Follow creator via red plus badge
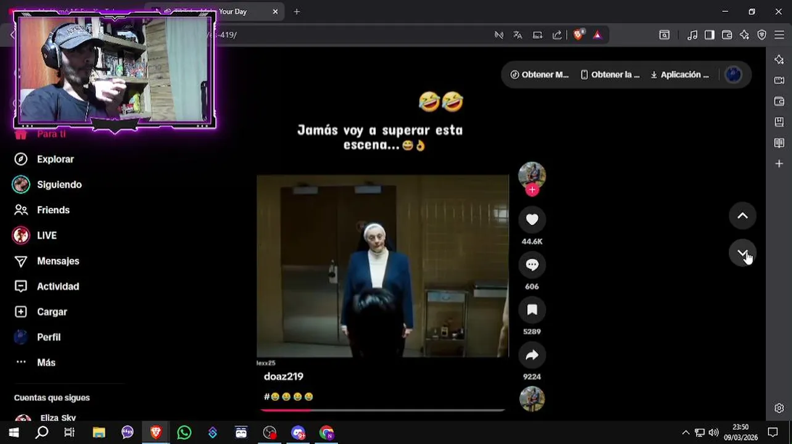 [532, 190]
